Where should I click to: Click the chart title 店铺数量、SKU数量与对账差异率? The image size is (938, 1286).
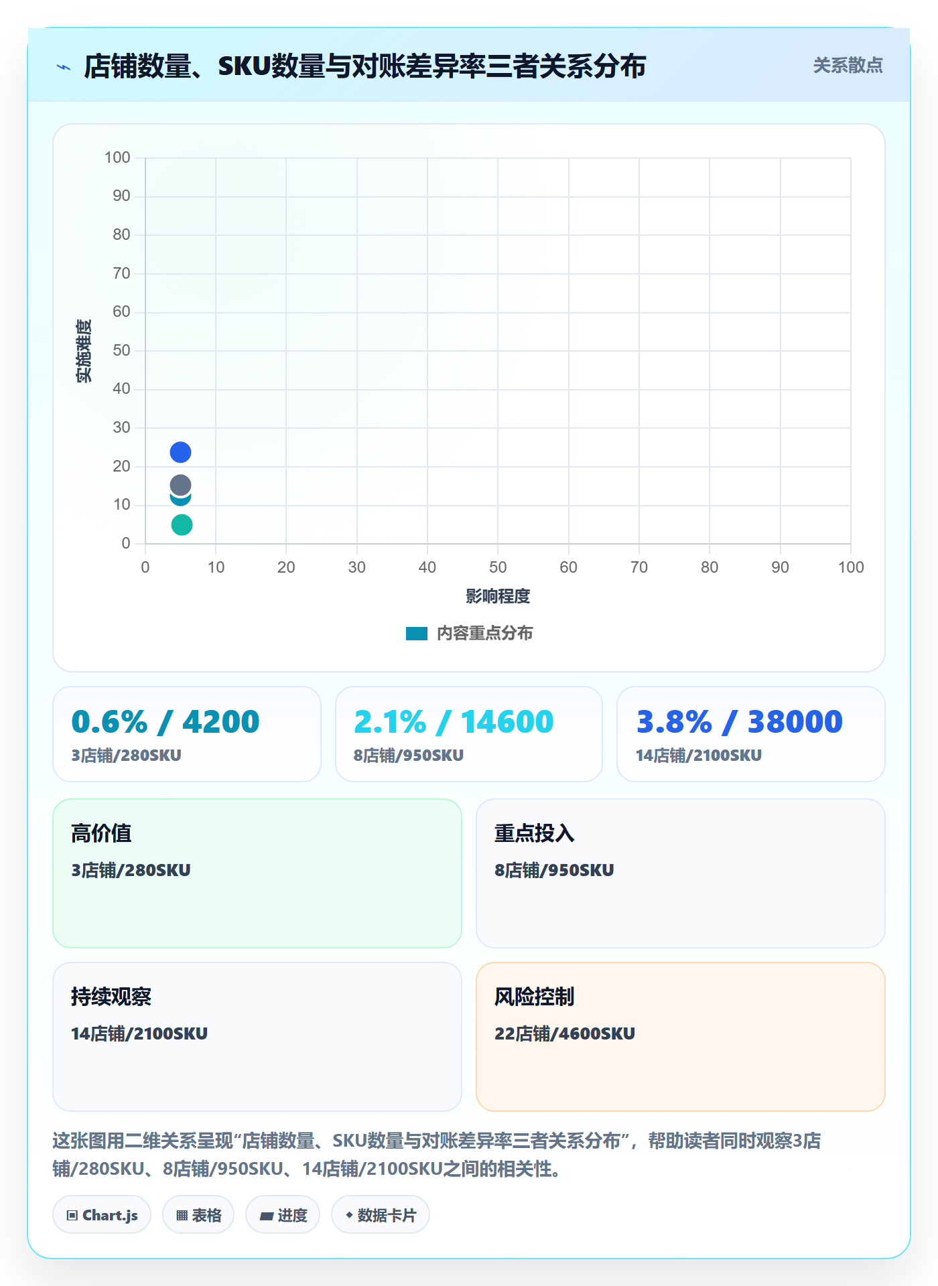coord(365,66)
